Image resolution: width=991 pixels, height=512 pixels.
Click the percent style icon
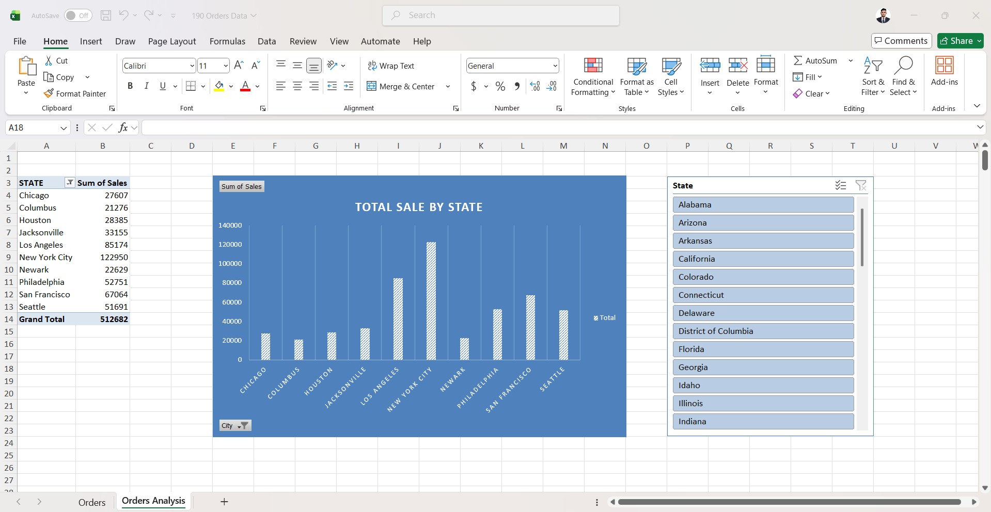tap(500, 86)
